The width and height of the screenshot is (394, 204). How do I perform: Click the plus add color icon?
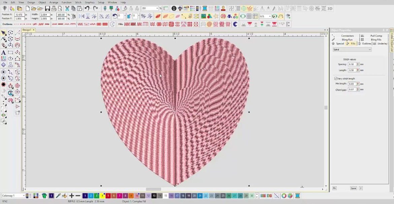point(72,196)
